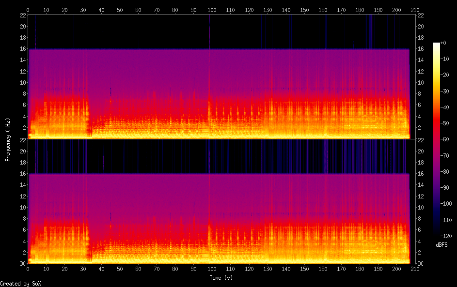Pick the white top end of the colorbar
Image resolution: width=457 pixels, height=287 pixels.
point(437,45)
